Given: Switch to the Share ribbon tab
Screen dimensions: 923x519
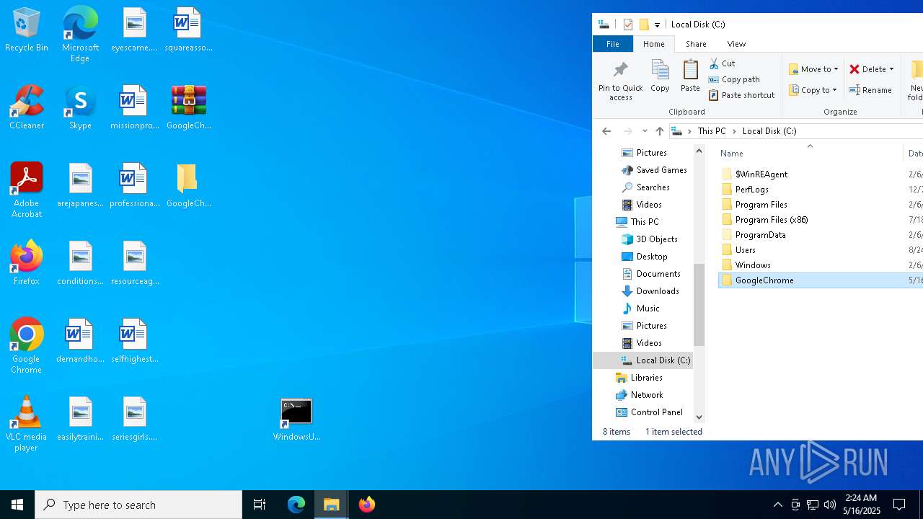Looking at the screenshot, I should tap(696, 44).
